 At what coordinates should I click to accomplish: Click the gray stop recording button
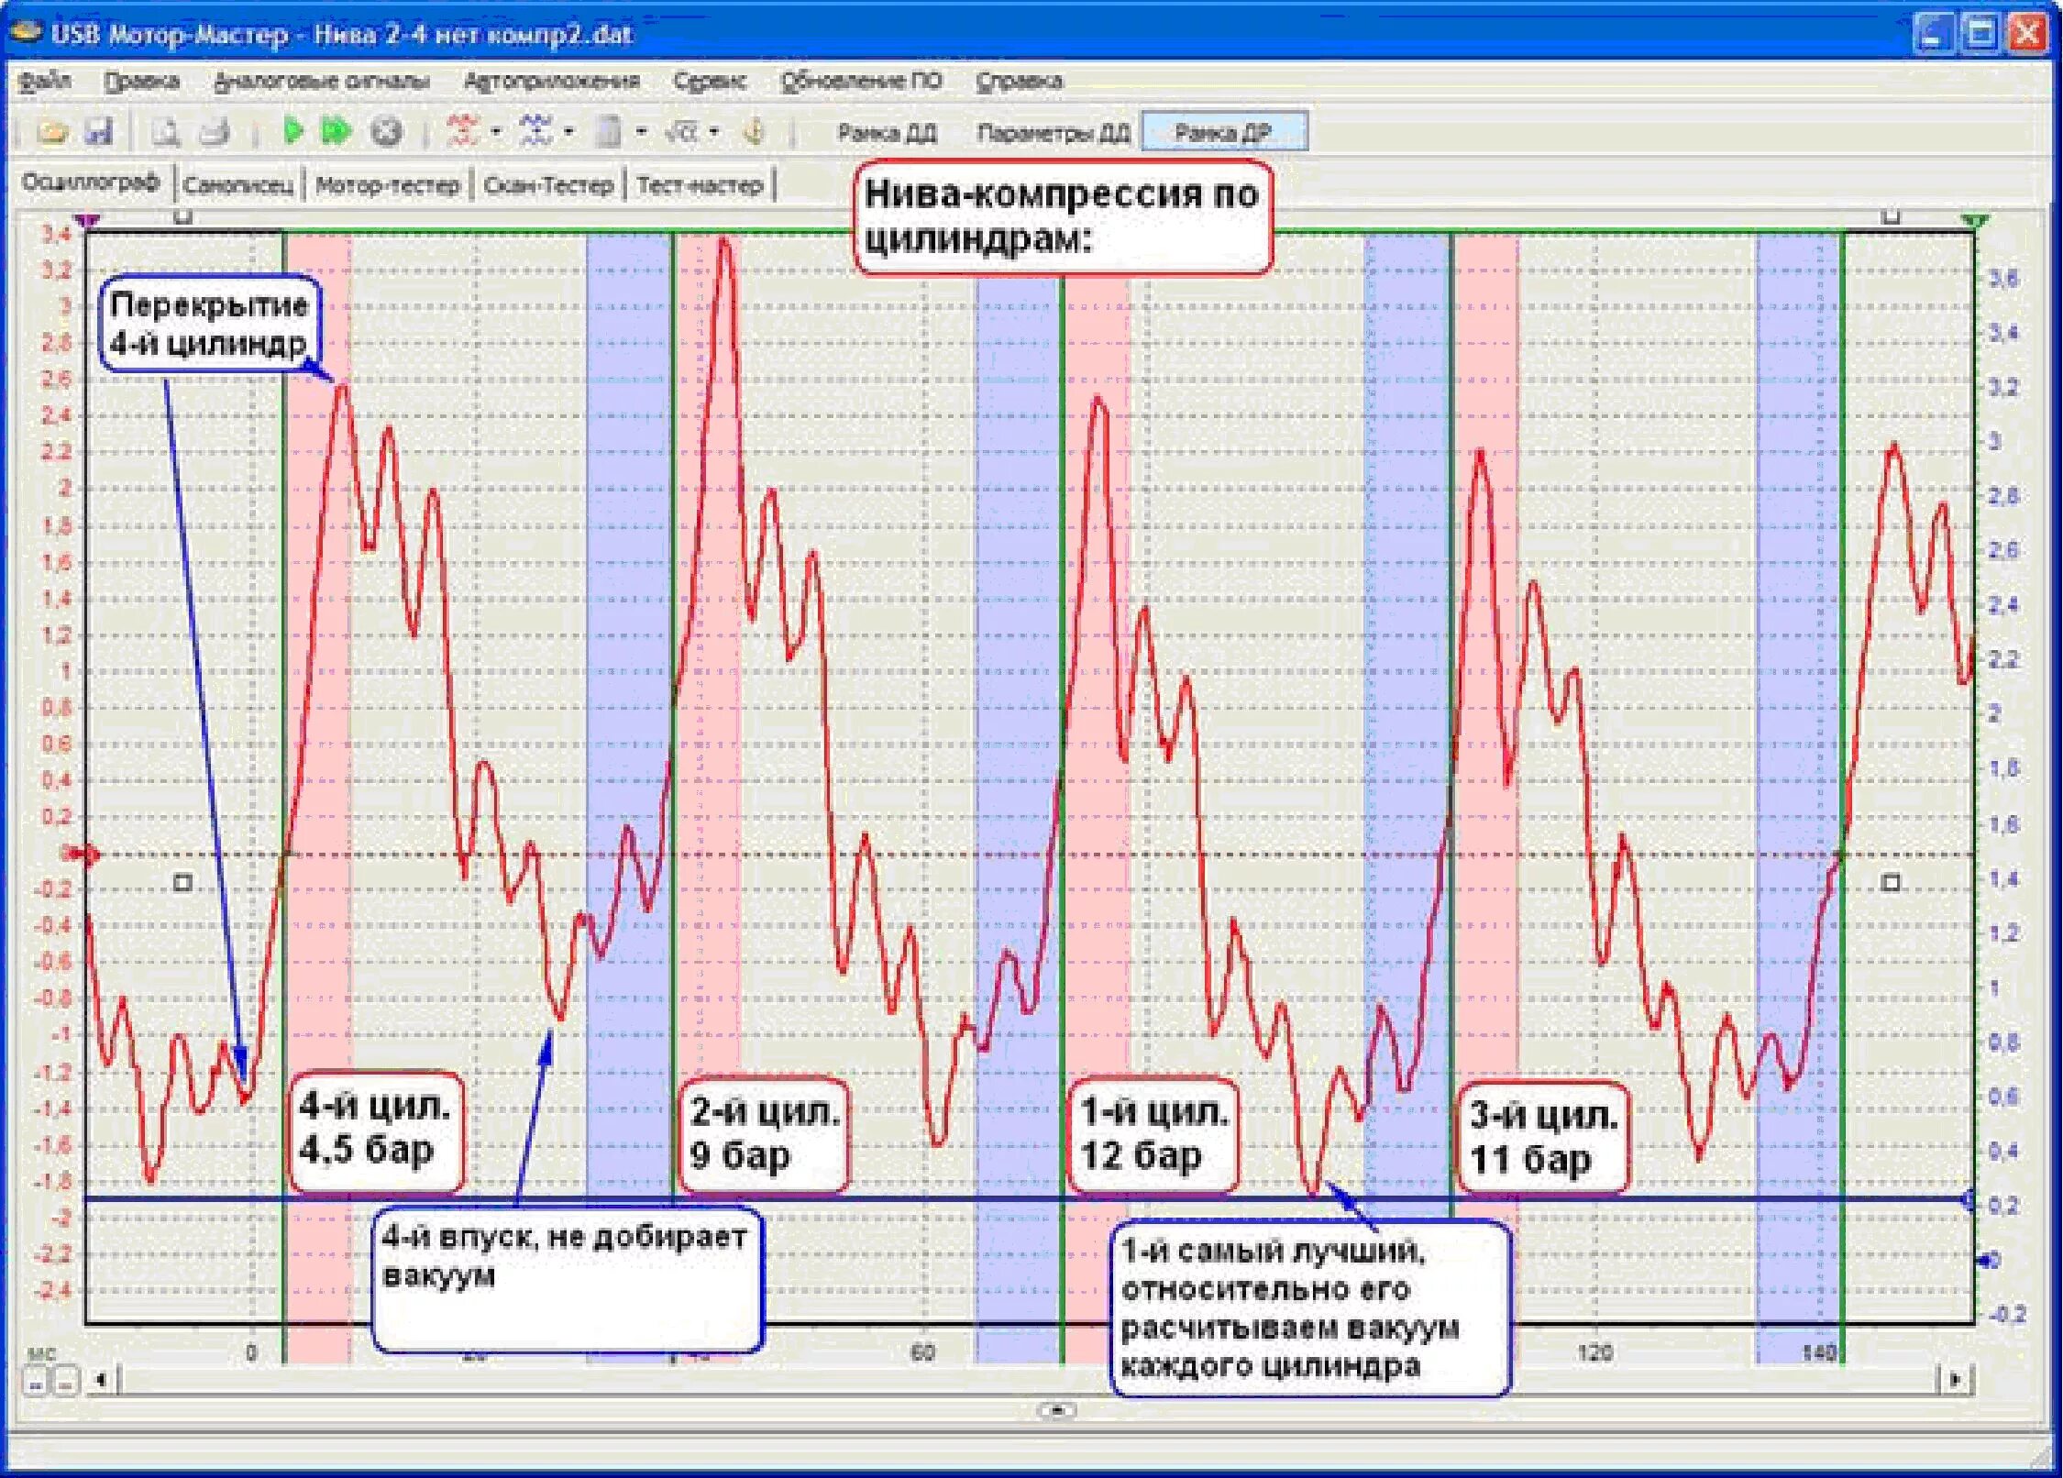[x=386, y=132]
